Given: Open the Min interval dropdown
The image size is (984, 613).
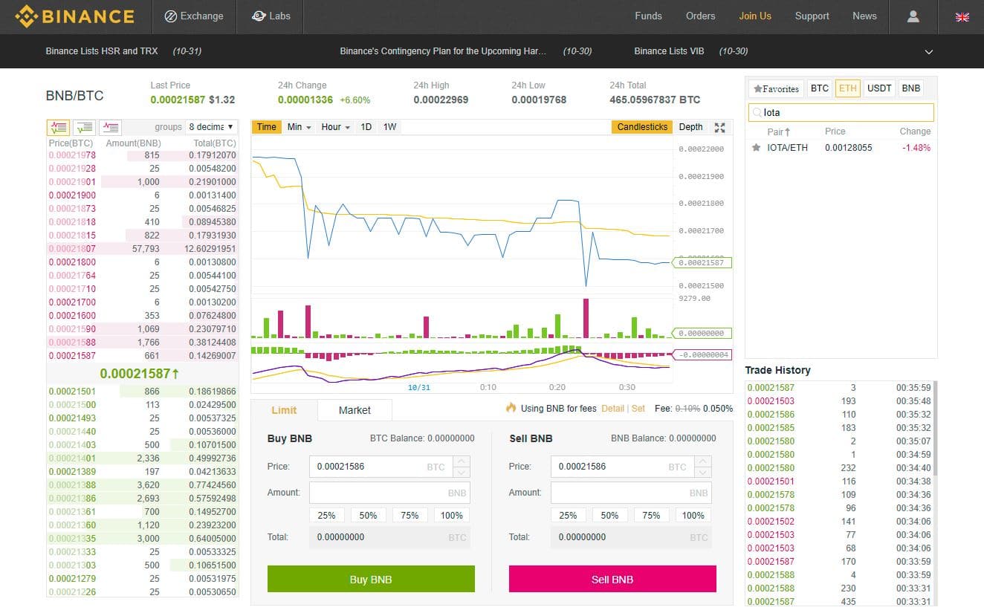Looking at the screenshot, I should pyautogui.click(x=298, y=127).
